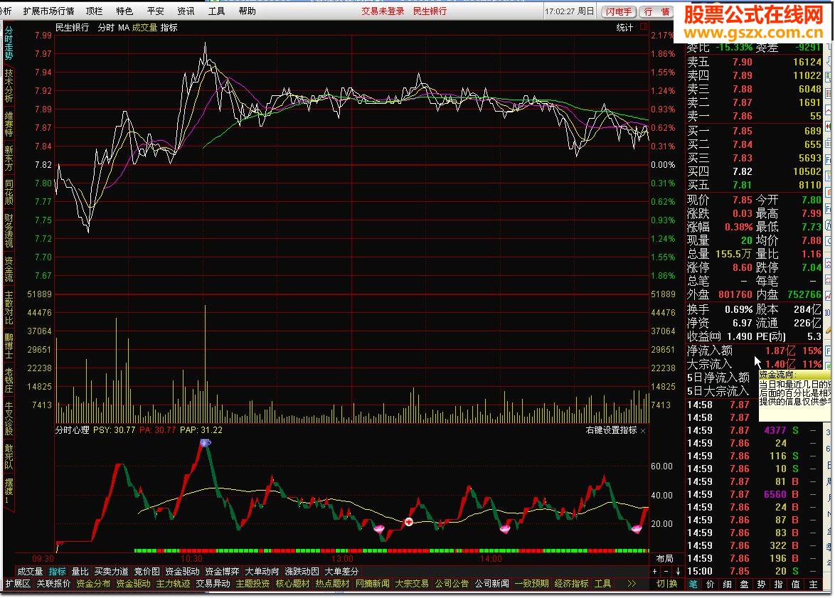This screenshot has width=835, height=598.
Task: Select 主散对比 in left sidebar
Action: click(9, 308)
